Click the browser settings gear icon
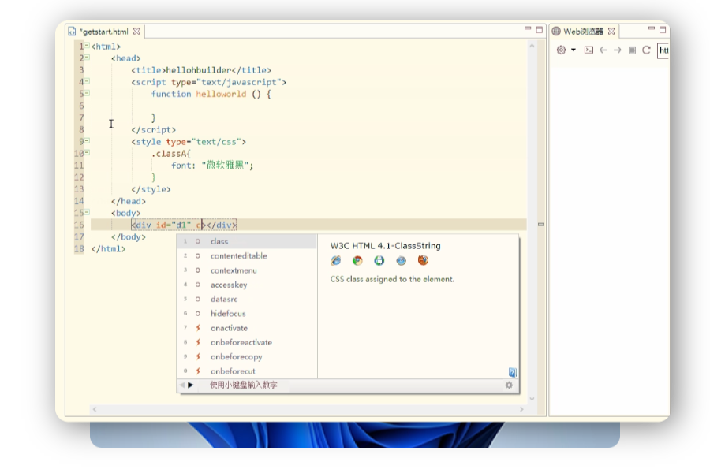This screenshot has height=473, width=710. click(x=561, y=50)
